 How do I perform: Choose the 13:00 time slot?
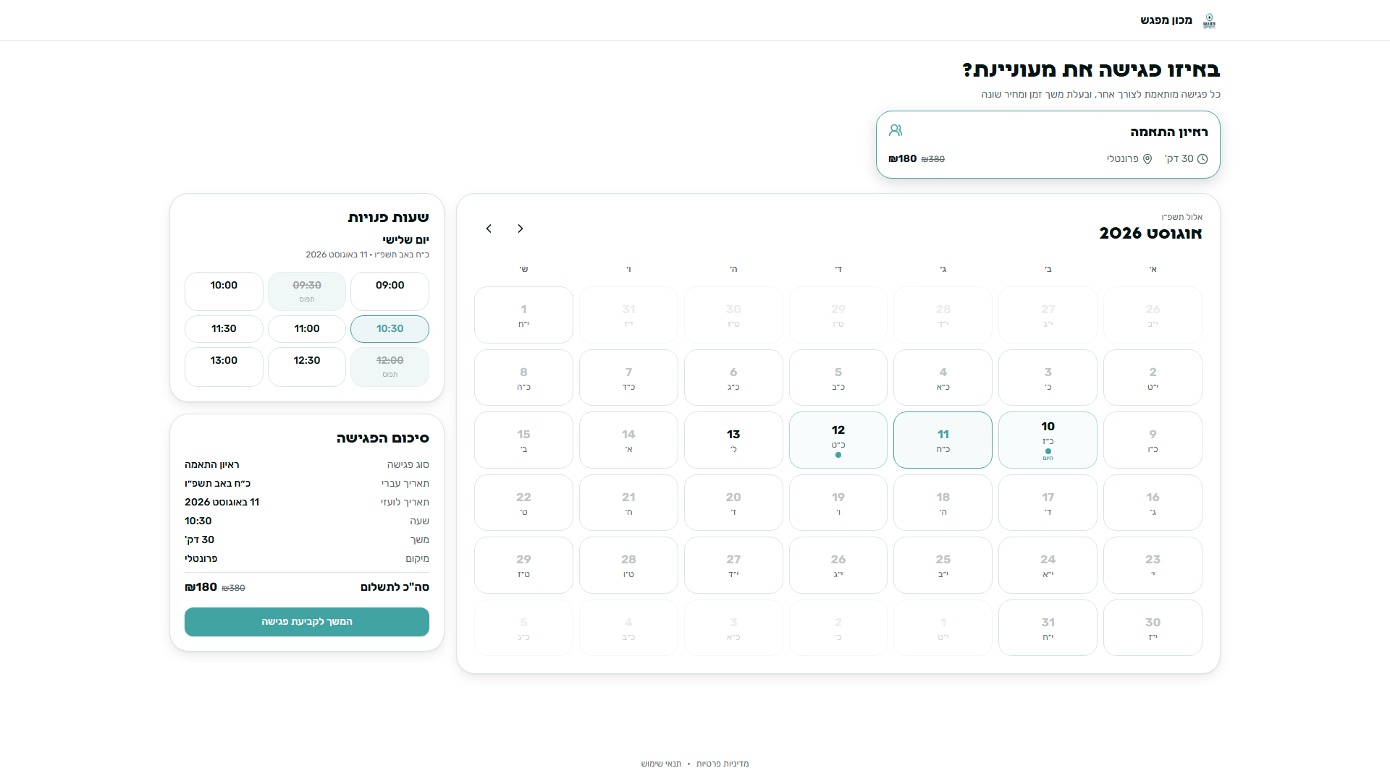coord(224,367)
